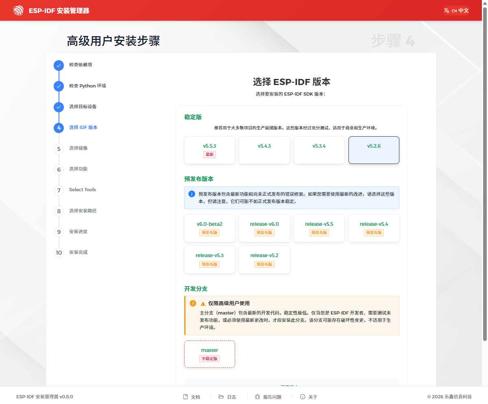Click step 8 circle for 选择安装路径
488x404 pixels.
59,211
